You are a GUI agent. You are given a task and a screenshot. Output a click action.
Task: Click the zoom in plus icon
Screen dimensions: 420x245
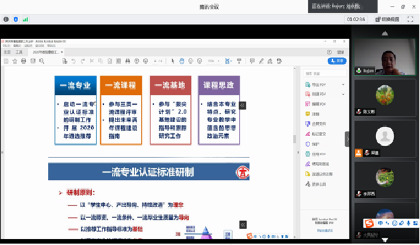tap(199, 61)
